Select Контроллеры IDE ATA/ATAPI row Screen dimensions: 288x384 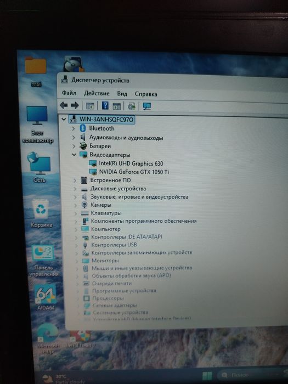point(127,237)
